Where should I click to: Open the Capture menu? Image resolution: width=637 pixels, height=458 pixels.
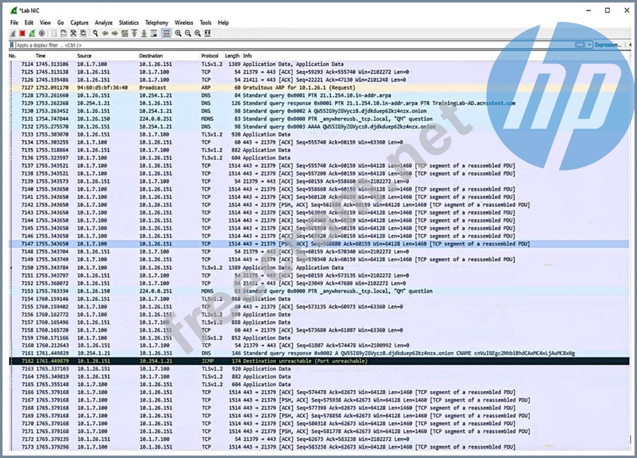tap(79, 23)
